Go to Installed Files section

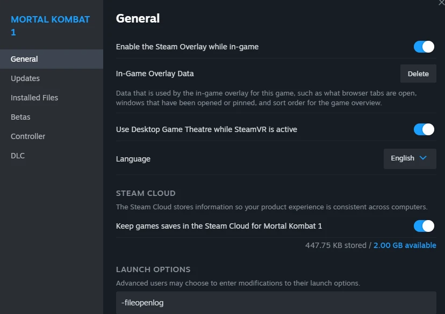pyautogui.click(x=52, y=98)
